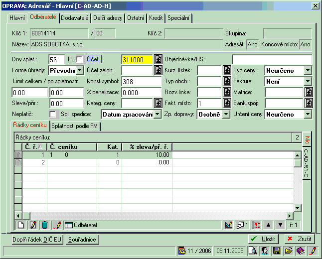This screenshot has width=322, height=259.
Task: Click row 1 document marker icon
Action: [x=18, y=155]
